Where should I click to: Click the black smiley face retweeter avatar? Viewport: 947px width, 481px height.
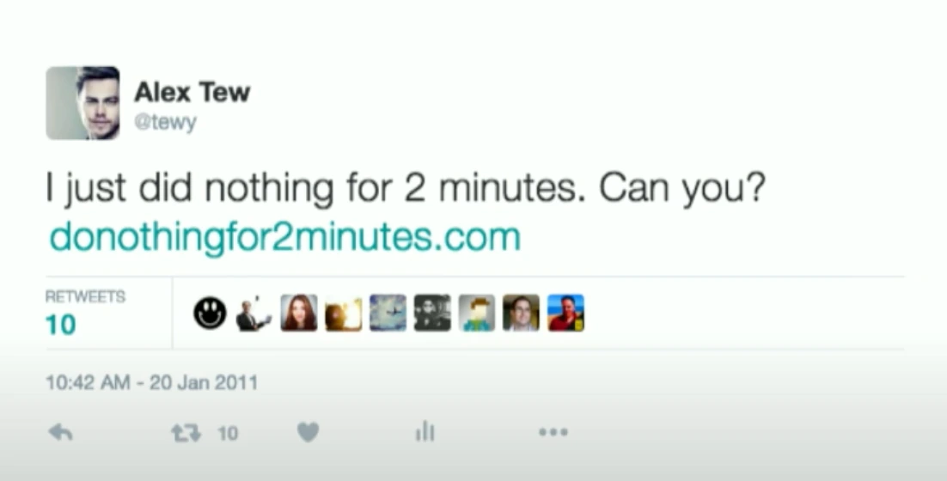(x=211, y=314)
